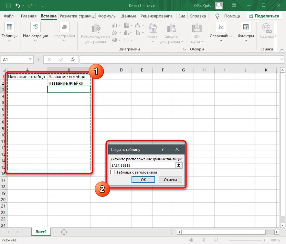Click the Поделиться button

point(264,16)
